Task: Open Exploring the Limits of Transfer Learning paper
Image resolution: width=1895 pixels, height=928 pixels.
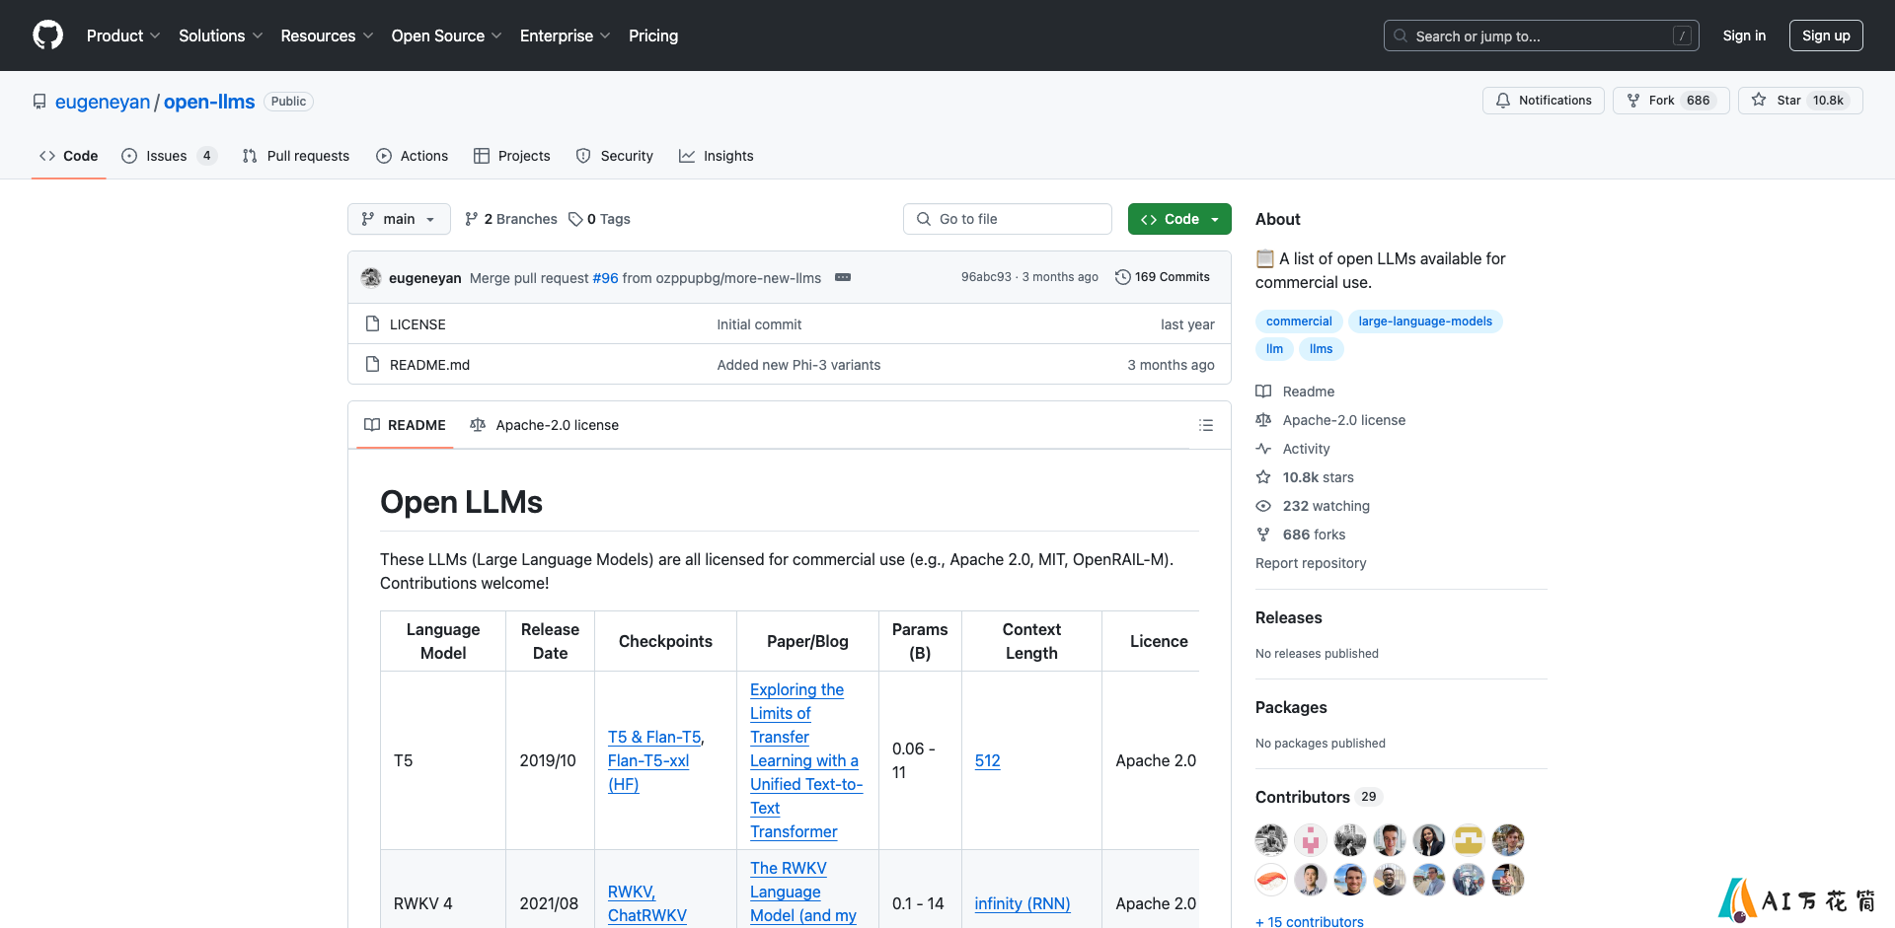Action: tap(806, 760)
